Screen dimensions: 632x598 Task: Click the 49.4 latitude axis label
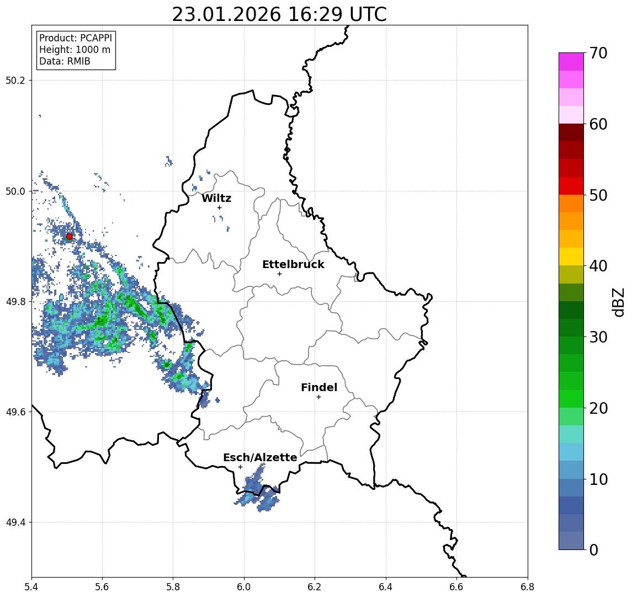coord(15,522)
